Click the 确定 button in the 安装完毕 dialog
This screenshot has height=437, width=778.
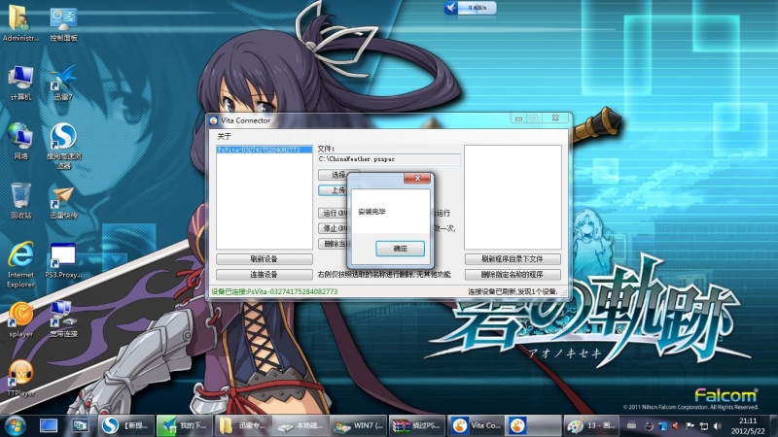(400, 249)
